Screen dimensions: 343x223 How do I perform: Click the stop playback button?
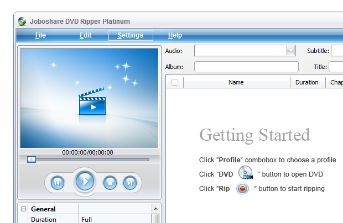110,183
